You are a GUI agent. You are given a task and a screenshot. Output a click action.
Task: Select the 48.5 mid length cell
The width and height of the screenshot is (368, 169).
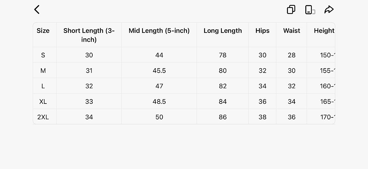pos(159,101)
